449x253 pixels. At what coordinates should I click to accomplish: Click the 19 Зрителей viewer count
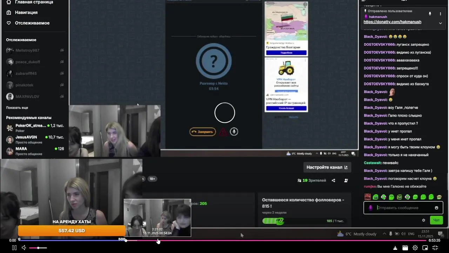tap(312, 180)
